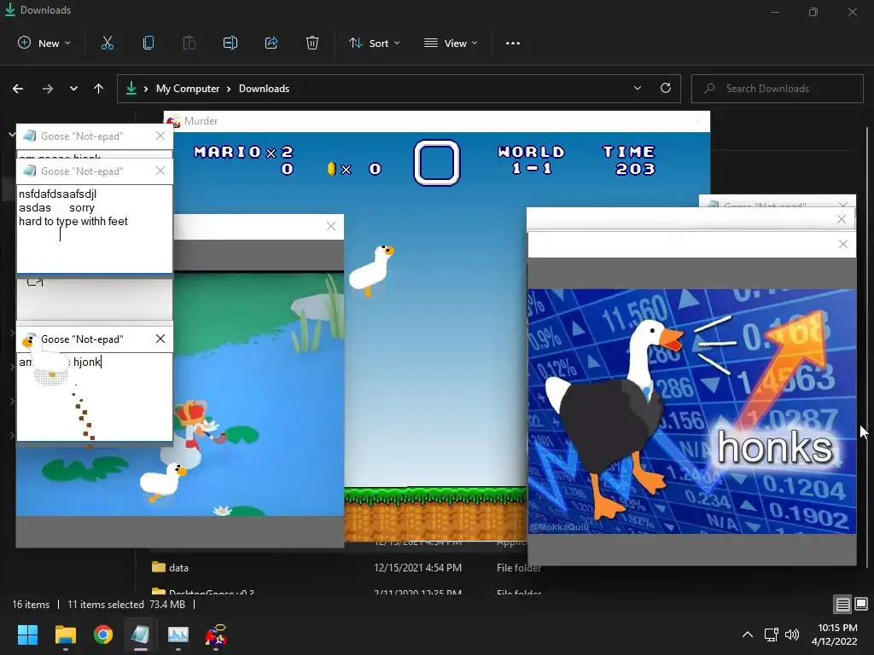Show hidden tray icons chevron
Screen dimensions: 874x655
pos(748,635)
